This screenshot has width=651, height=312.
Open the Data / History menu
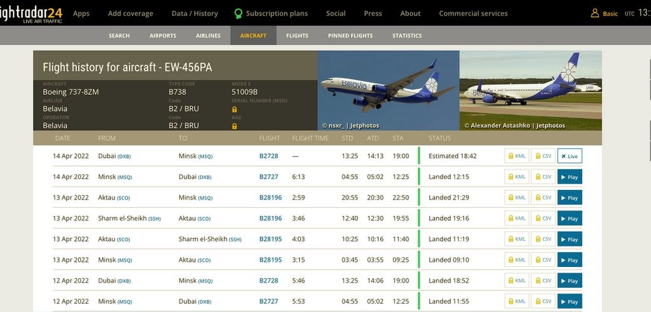point(195,13)
